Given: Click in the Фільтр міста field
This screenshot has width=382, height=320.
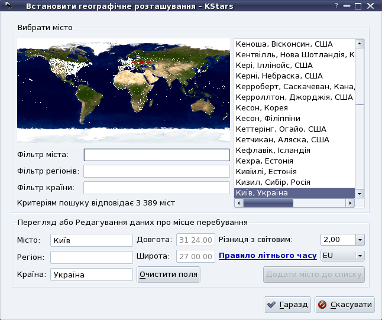Looking at the screenshot, I should pyautogui.click(x=157, y=155).
